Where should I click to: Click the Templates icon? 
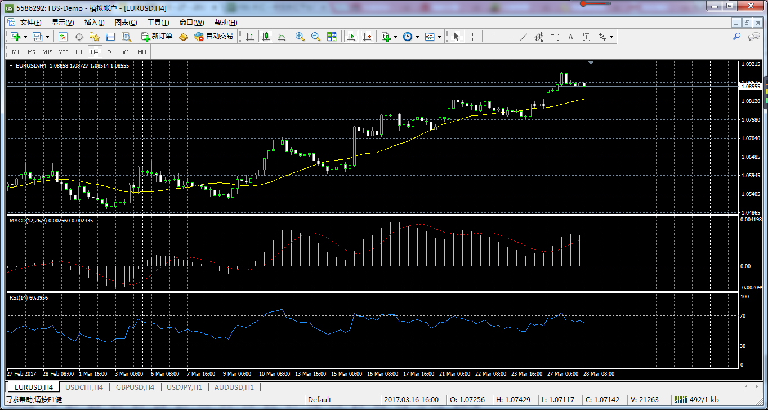point(430,37)
